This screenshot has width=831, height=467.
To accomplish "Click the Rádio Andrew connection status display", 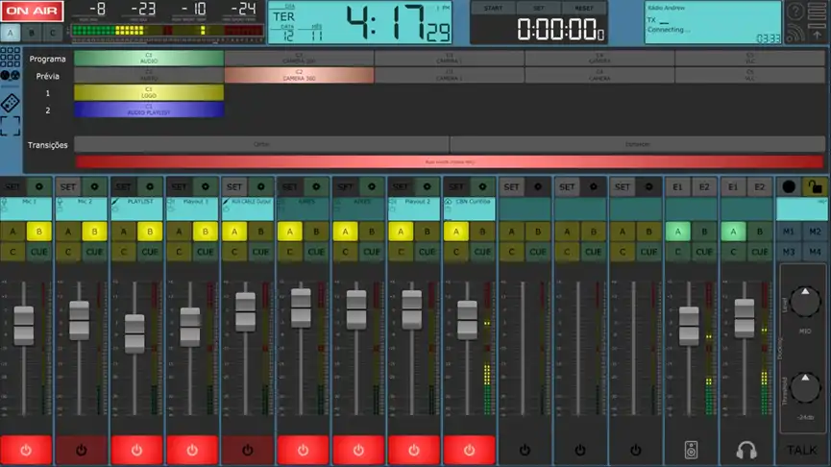I will pyautogui.click(x=713, y=23).
